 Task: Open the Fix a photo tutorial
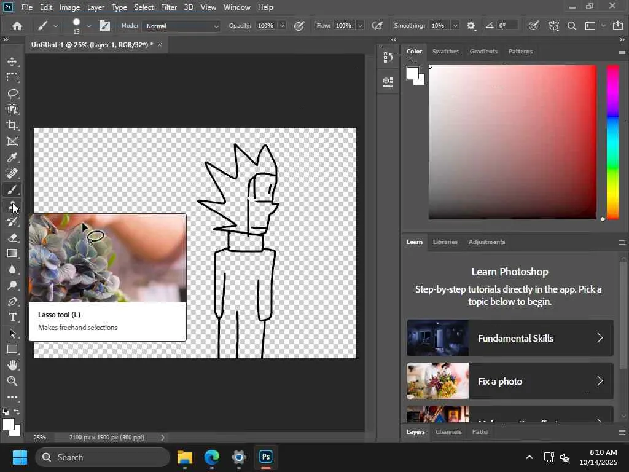coord(510,381)
